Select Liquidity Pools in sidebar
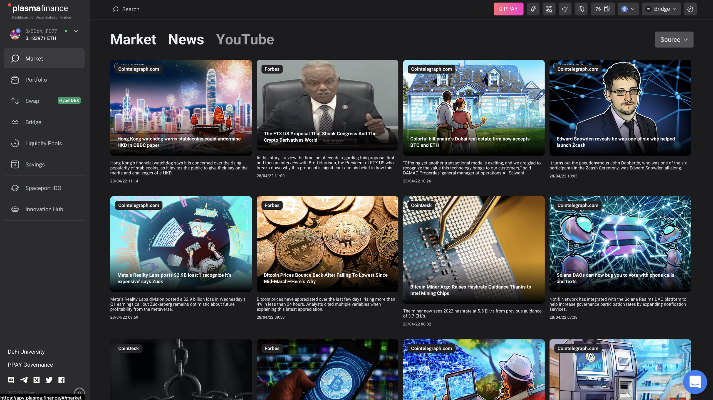713x400 pixels. pos(44,143)
